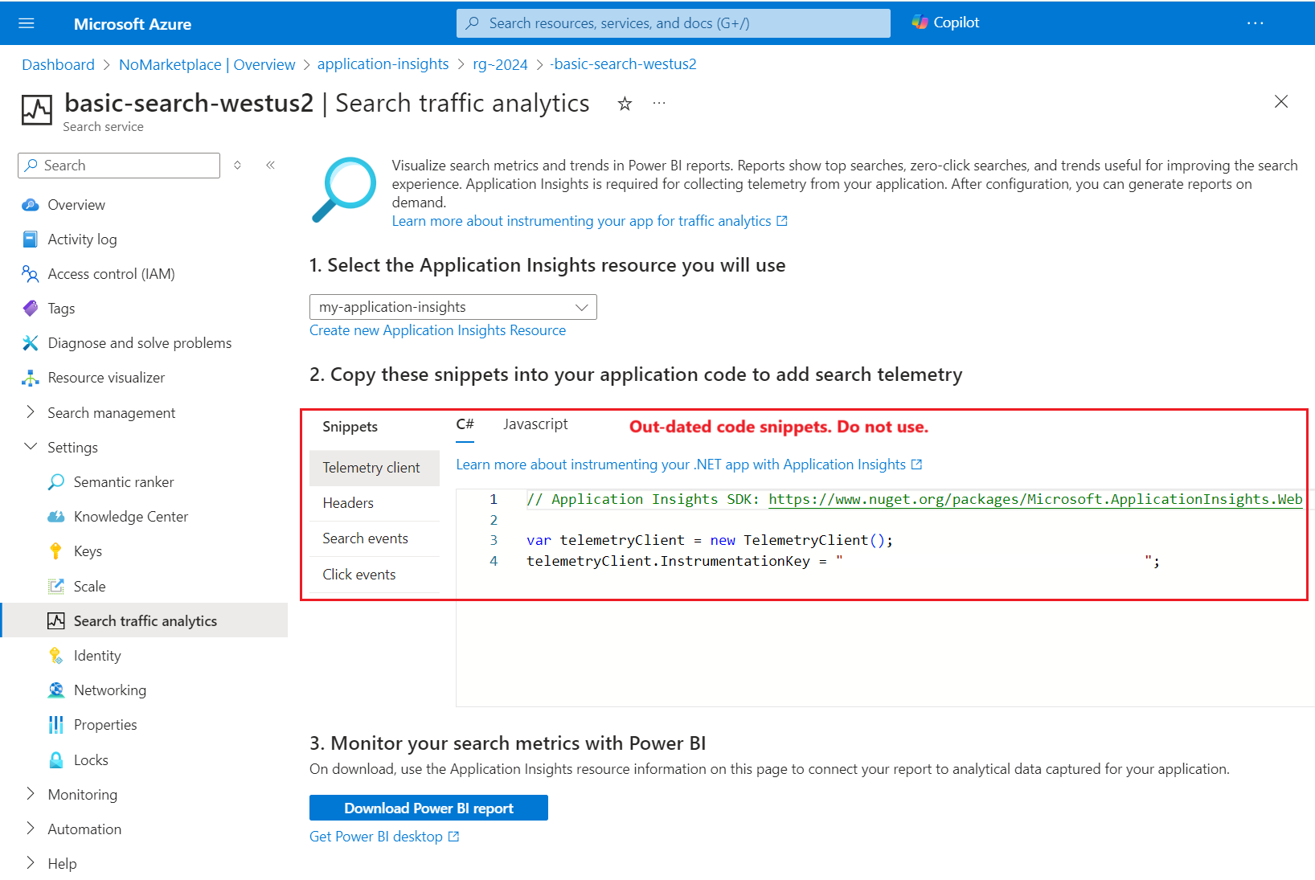Switch to the Javascript tab
Viewport: 1315px width, 880px height.
click(535, 424)
